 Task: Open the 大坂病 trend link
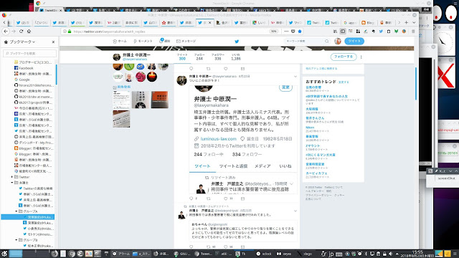(312, 109)
